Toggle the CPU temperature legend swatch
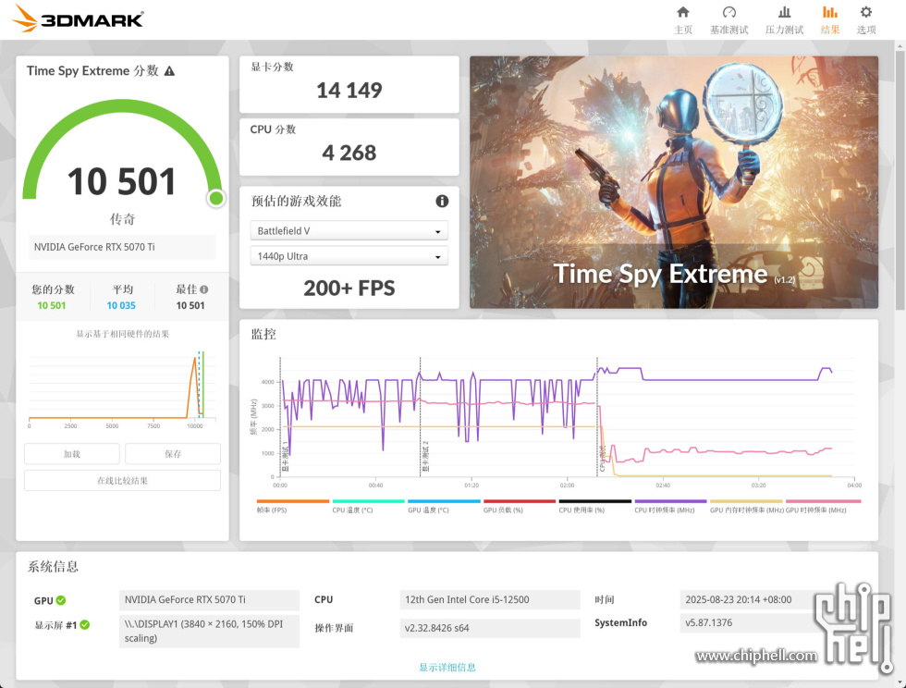 pyautogui.click(x=368, y=501)
